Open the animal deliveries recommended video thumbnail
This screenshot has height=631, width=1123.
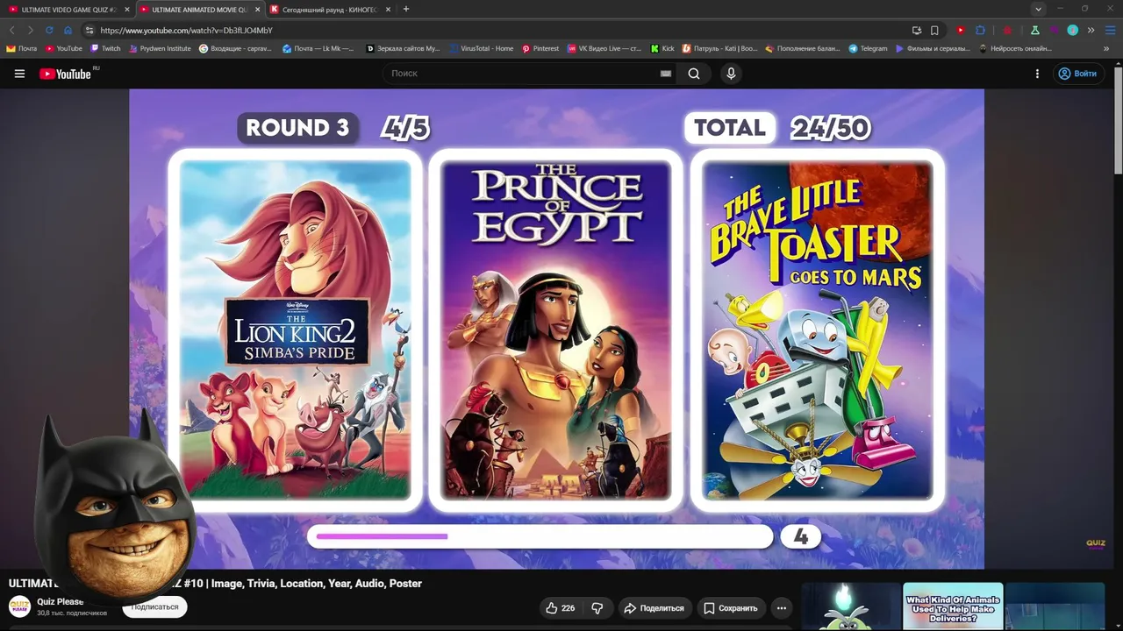[x=953, y=606]
